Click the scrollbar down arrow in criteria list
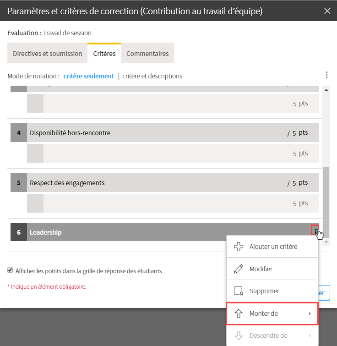 (326, 242)
